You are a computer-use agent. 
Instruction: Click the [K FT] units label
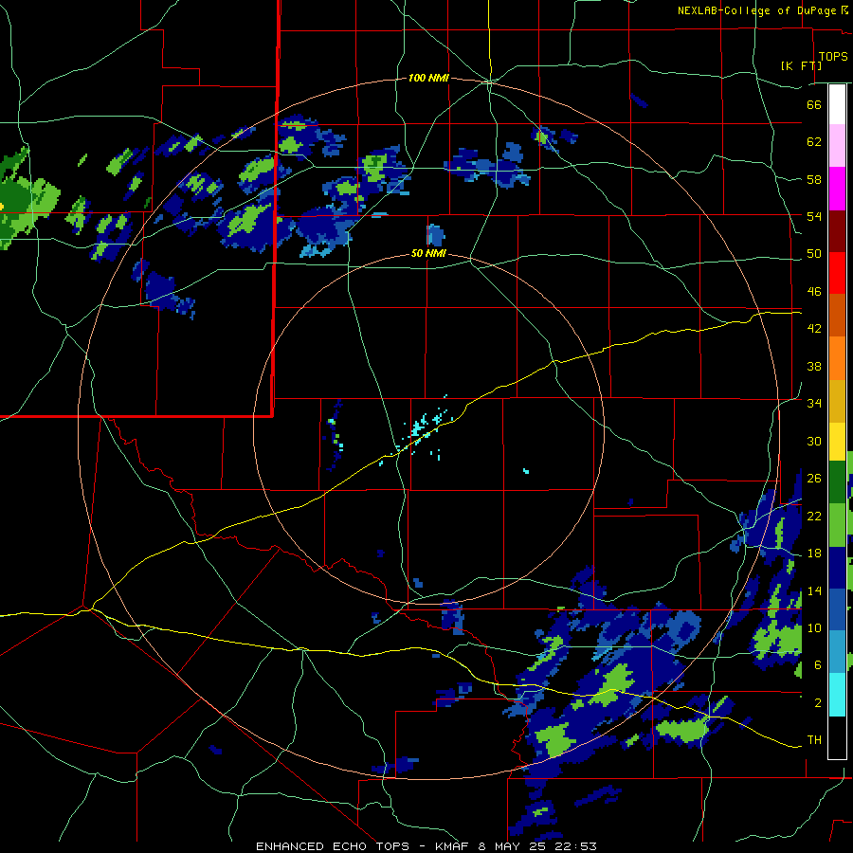(801, 65)
